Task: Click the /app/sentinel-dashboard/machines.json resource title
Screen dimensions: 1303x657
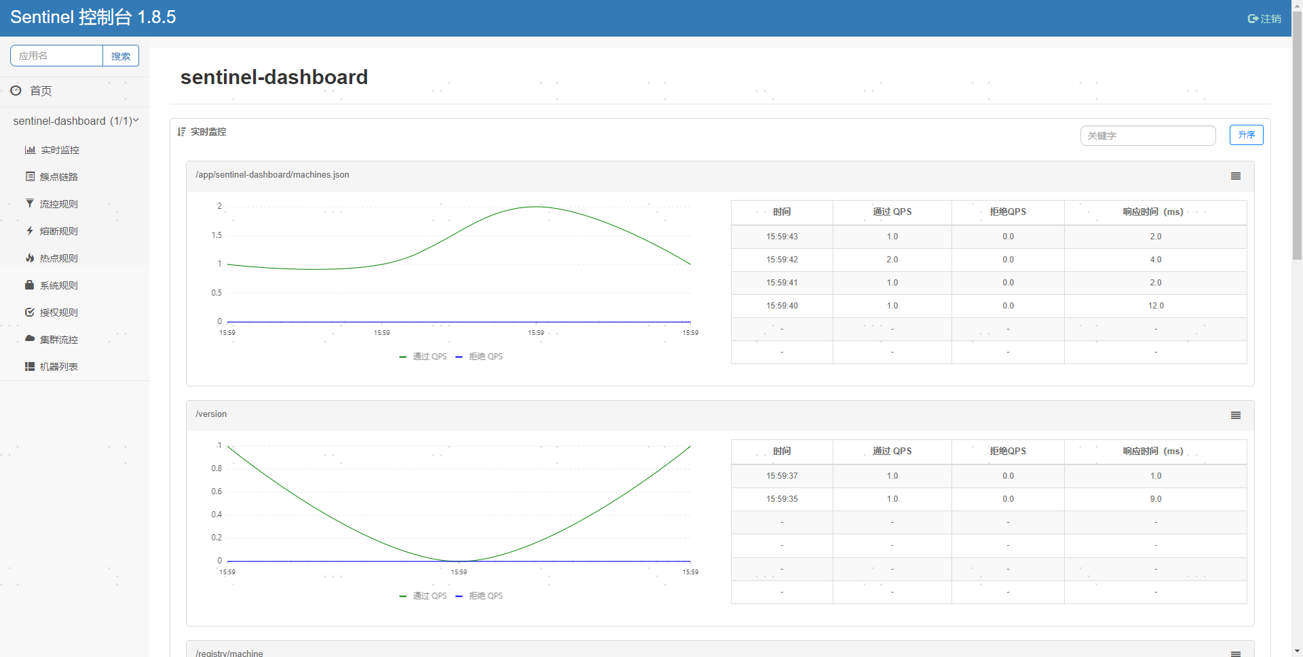Action: (x=272, y=175)
